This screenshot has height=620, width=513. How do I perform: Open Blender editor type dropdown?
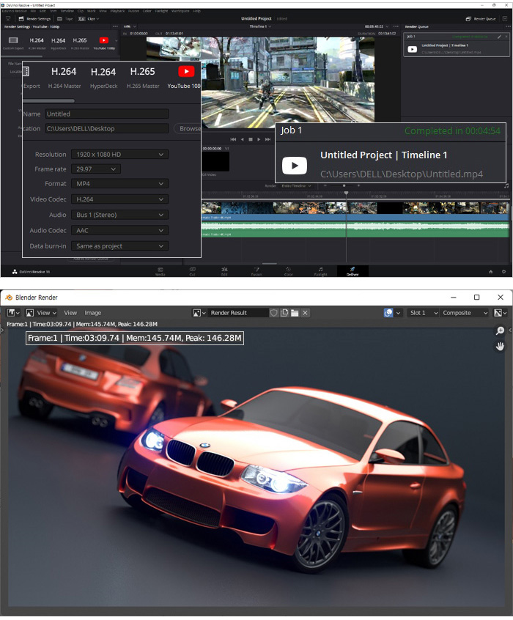(13, 313)
